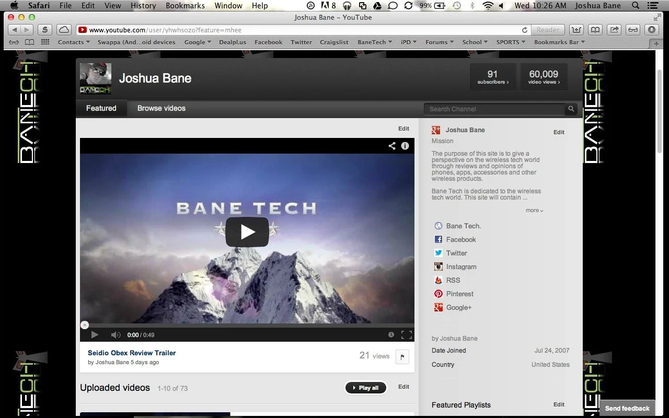Click the Play all button
This screenshot has height=418, width=669.
[366, 388]
